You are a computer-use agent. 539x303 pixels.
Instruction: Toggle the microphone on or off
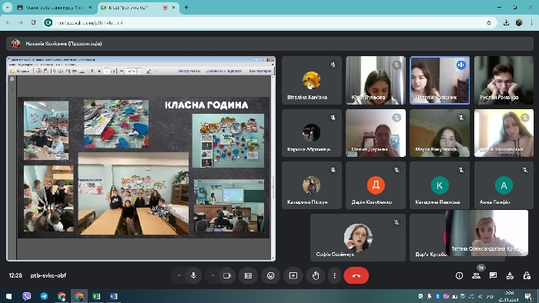pyautogui.click(x=193, y=275)
